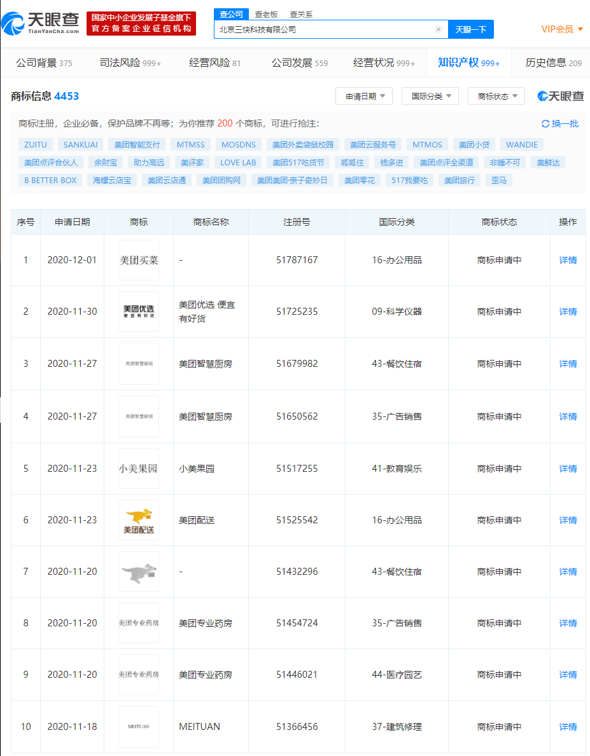
Task: Switch to the 查公司 search tab
Action: tap(231, 15)
